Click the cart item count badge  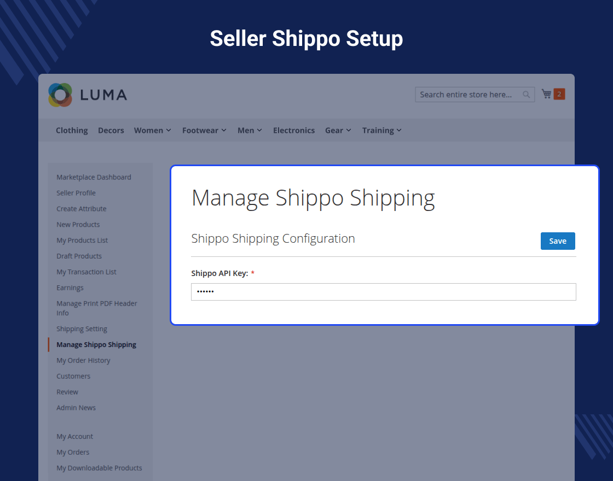point(559,94)
